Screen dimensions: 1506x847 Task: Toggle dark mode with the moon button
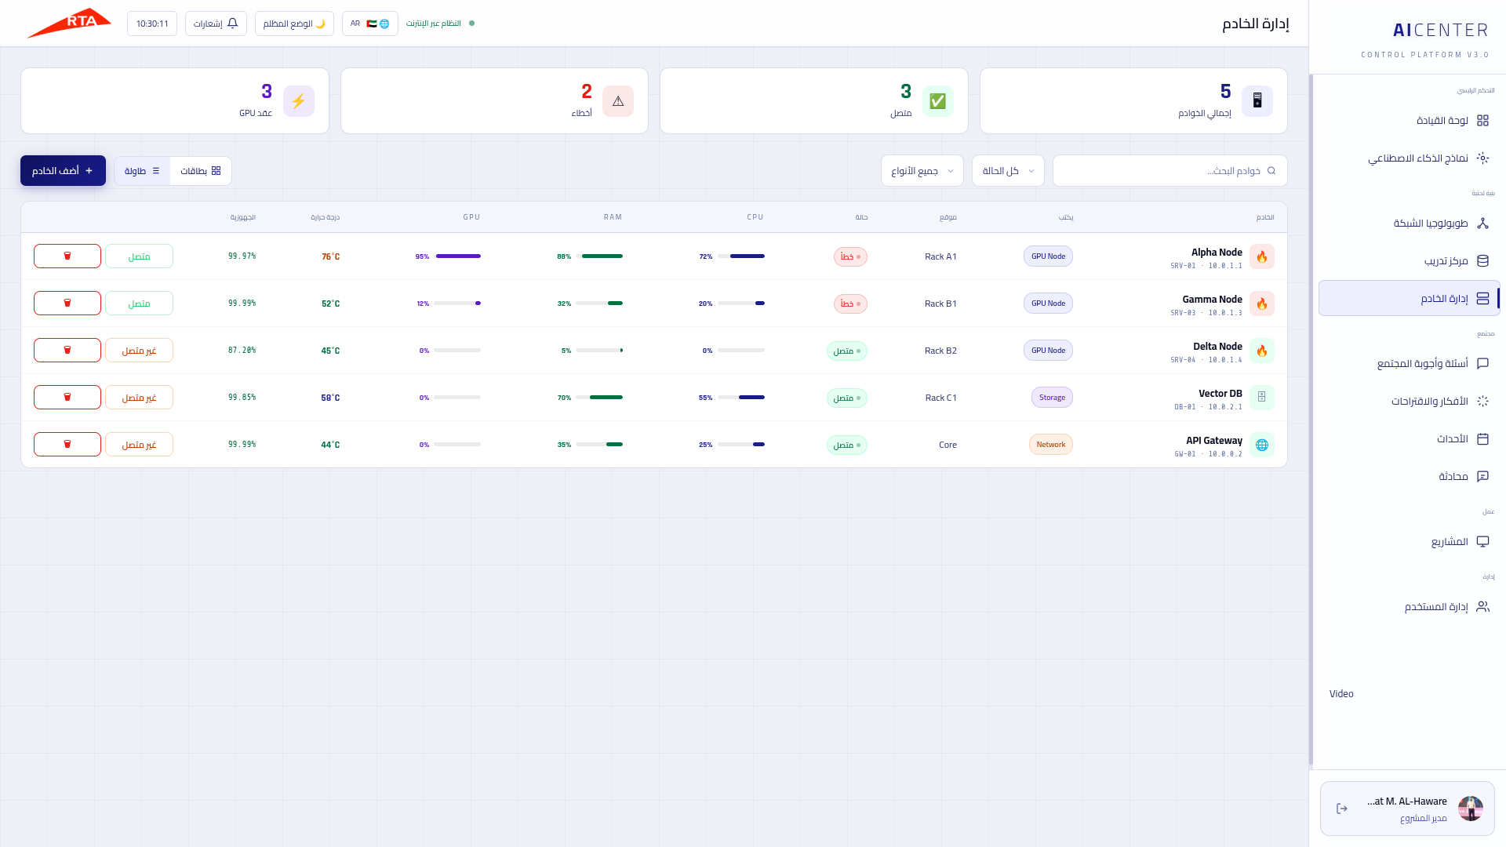pyautogui.click(x=294, y=24)
